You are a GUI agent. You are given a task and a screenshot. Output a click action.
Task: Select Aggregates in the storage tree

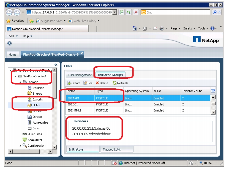pyautogui.click(x=38, y=122)
